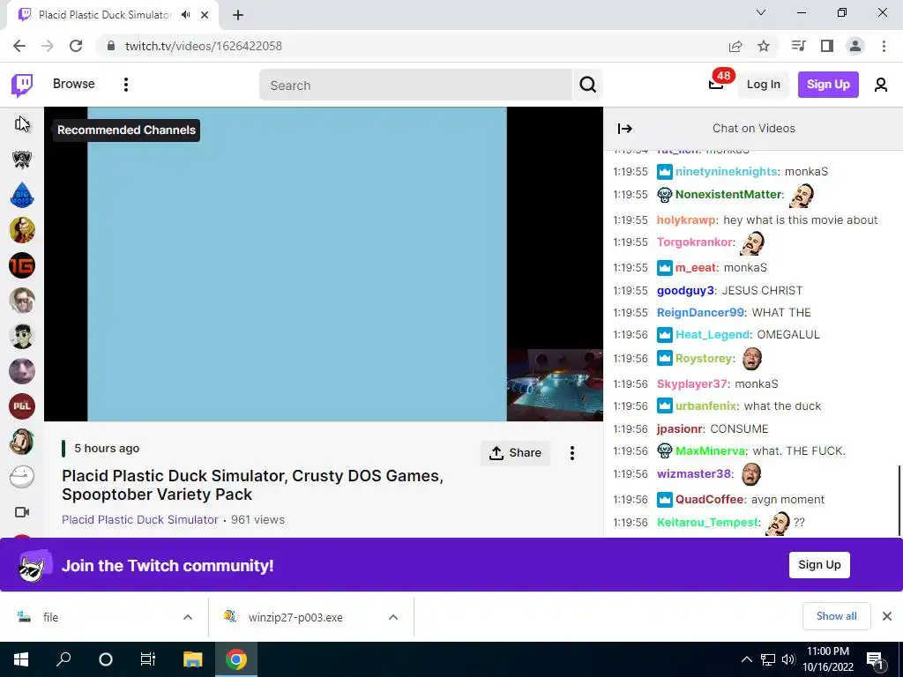This screenshot has width=903, height=677.
Task: Open the Twitch home logo
Action: point(22,86)
